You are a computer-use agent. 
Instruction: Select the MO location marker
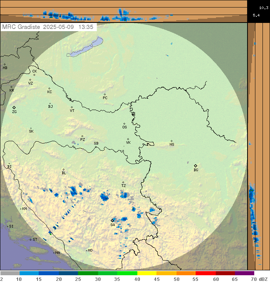[x=86, y=250]
